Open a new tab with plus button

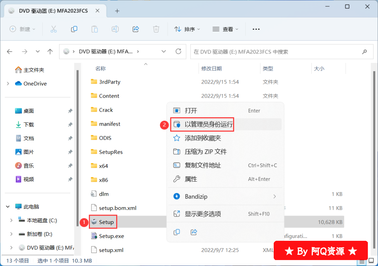pos(117,11)
